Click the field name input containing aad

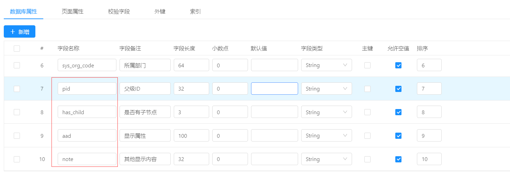[87, 136]
